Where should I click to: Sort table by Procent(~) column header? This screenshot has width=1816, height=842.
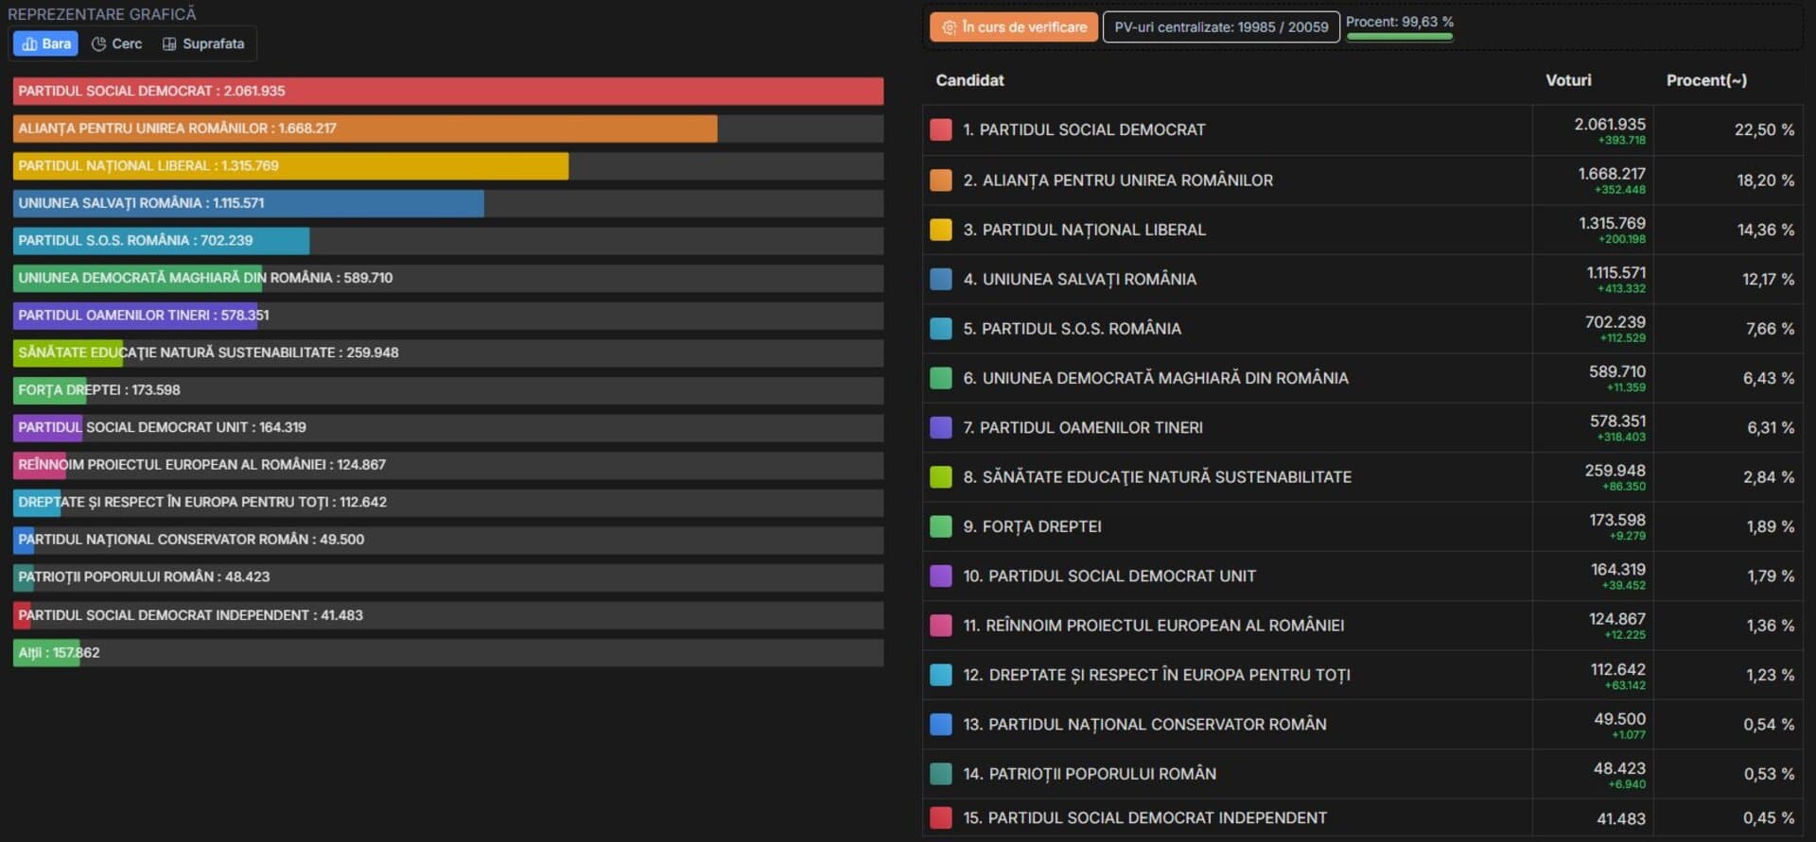click(1705, 80)
